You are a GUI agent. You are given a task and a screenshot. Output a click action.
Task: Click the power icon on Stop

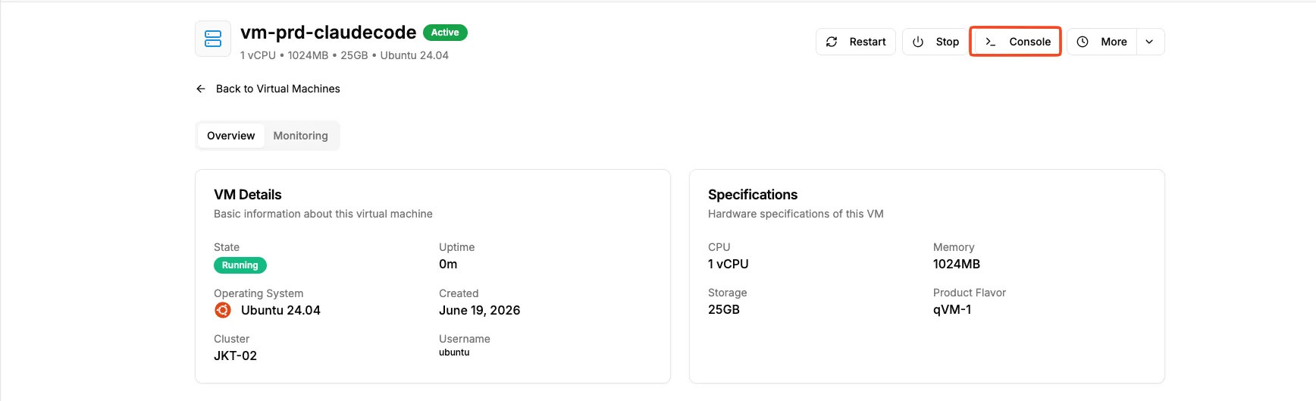[918, 42]
